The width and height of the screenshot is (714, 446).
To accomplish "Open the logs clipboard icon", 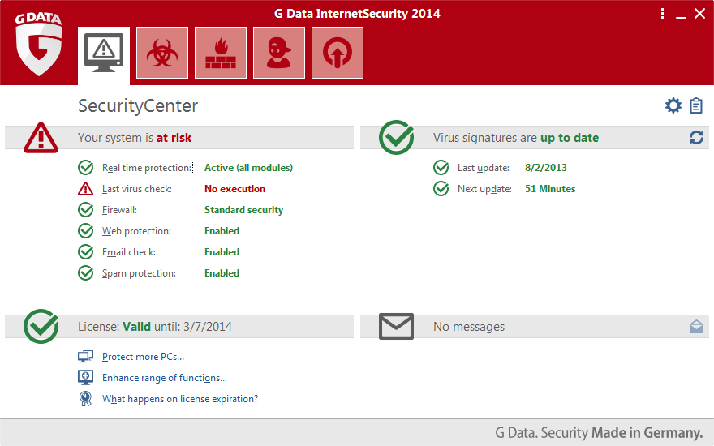I will coord(696,105).
